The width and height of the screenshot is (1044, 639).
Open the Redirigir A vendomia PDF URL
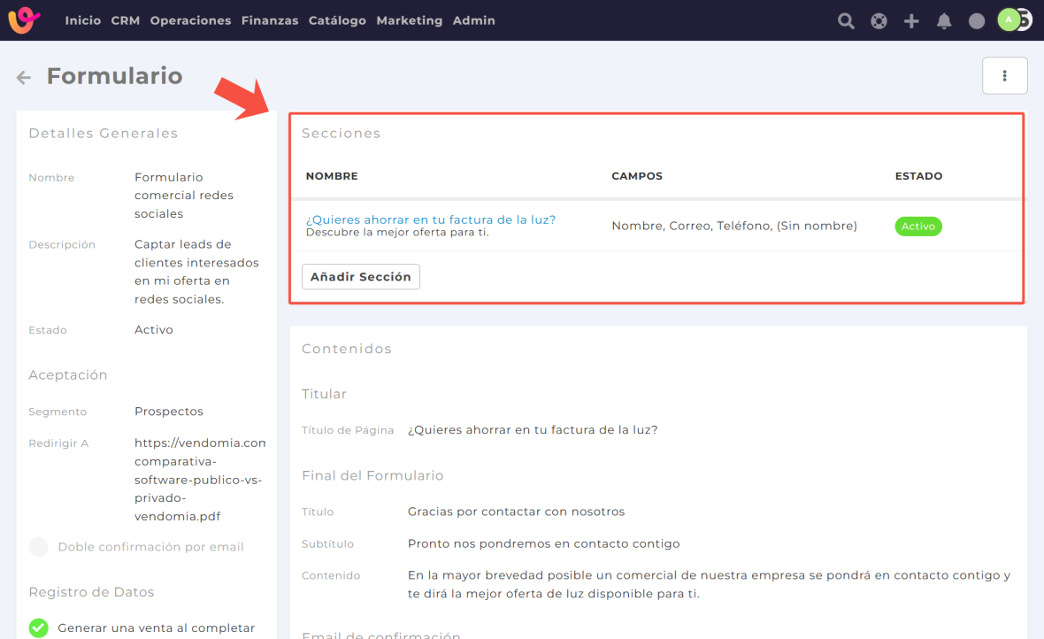pos(199,479)
